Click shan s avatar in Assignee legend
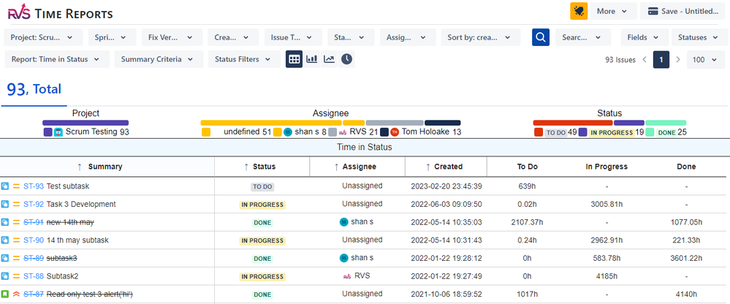The image size is (730, 304). tap(288, 132)
